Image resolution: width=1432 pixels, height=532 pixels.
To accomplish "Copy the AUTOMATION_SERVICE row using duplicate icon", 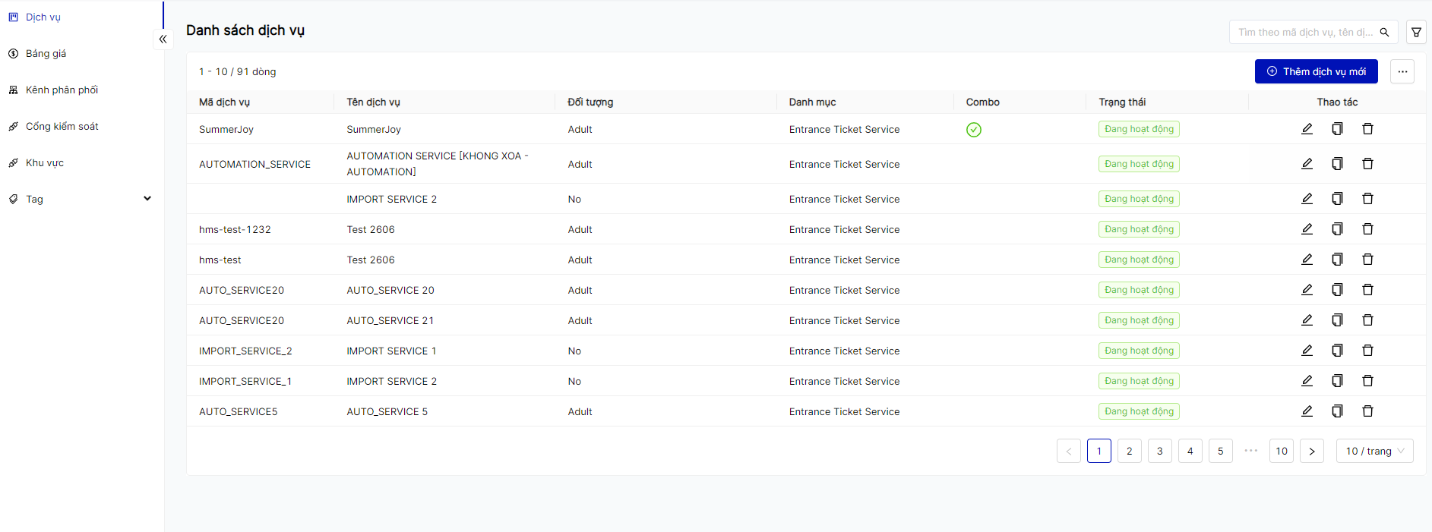I will pos(1337,164).
